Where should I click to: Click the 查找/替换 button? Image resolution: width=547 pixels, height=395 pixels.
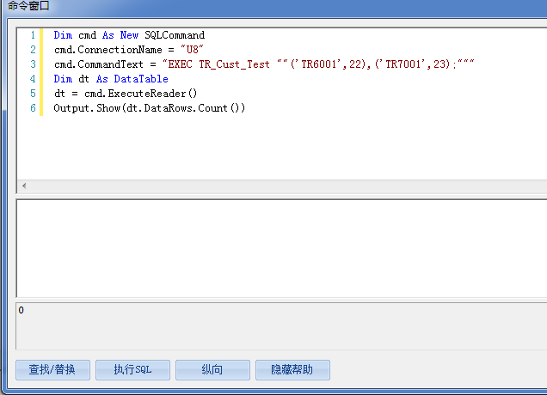pyautogui.click(x=52, y=370)
